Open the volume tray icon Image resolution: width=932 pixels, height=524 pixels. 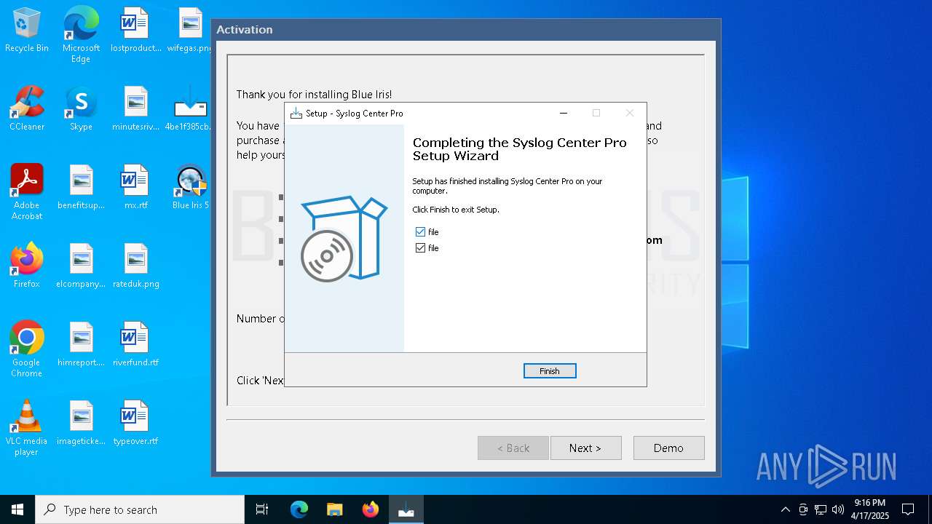838,509
